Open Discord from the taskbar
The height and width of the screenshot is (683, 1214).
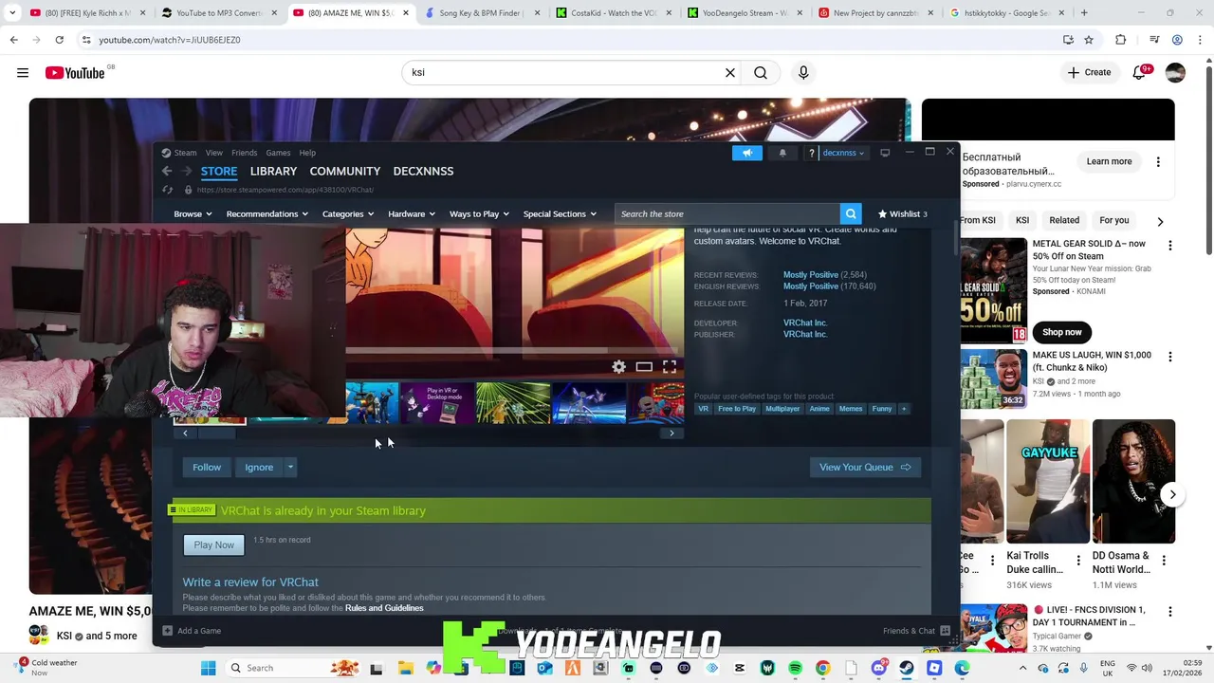tap(879, 668)
